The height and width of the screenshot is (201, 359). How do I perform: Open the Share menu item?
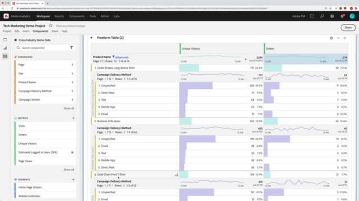[x=55, y=31]
